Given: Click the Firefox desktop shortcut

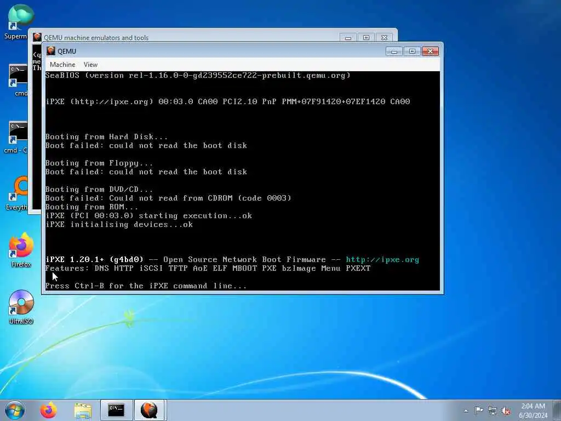Looking at the screenshot, I should pos(21,250).
